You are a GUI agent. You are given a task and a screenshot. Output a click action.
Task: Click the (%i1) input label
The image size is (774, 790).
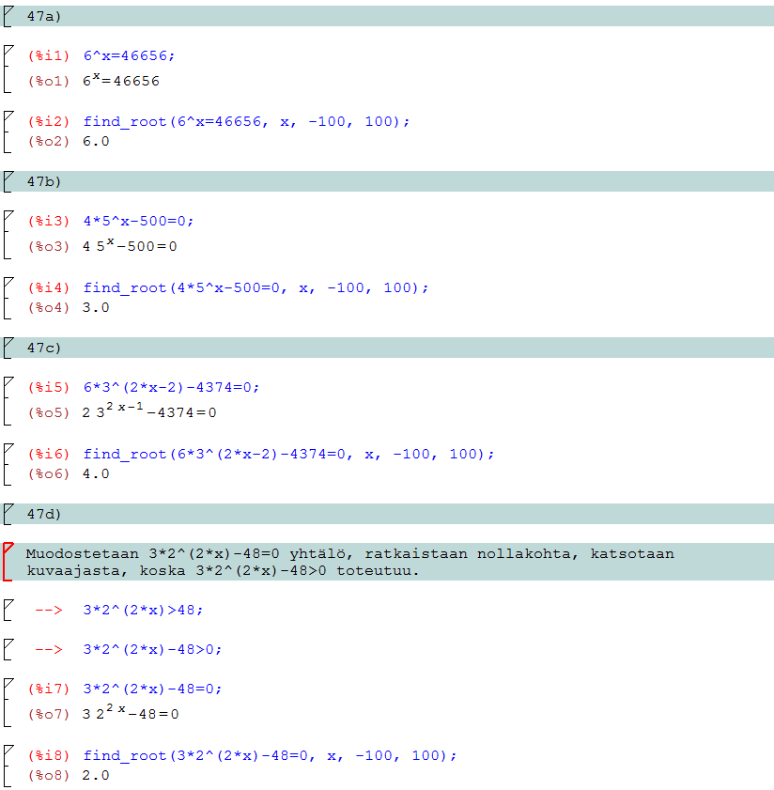point(49,56)
